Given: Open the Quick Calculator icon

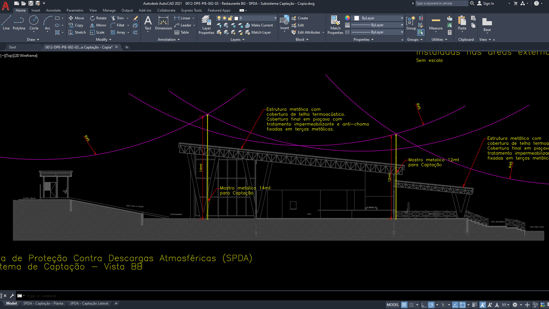Looking at the screenshot, I should click(x=450, y=32).
